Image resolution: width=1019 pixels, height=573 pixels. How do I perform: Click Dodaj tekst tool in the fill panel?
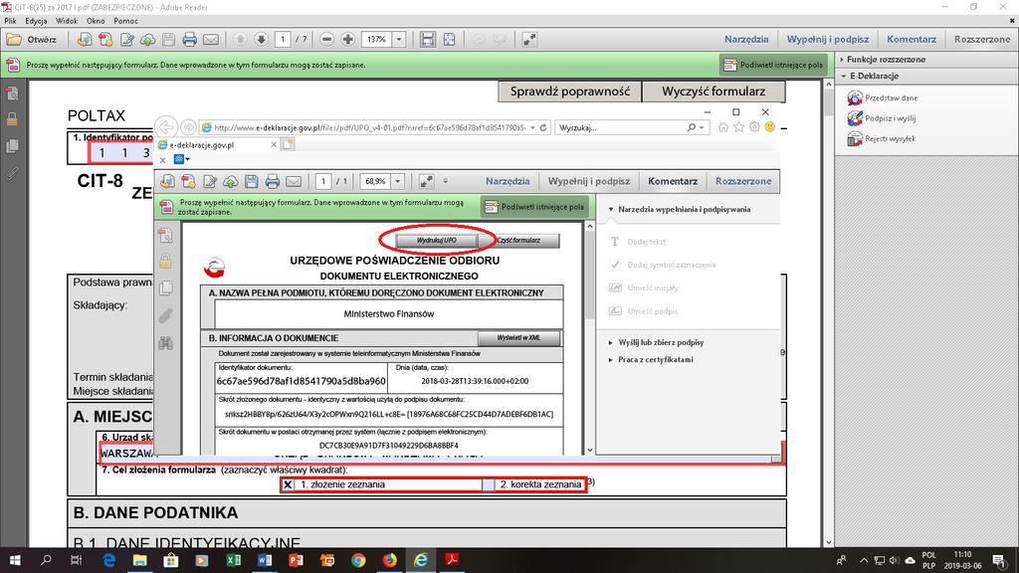(637, 242)
